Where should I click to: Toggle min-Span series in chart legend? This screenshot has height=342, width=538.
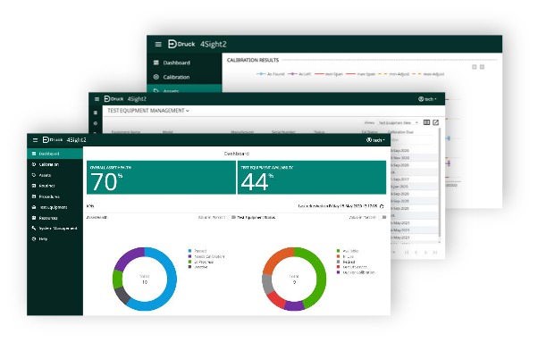click(328, 74)
